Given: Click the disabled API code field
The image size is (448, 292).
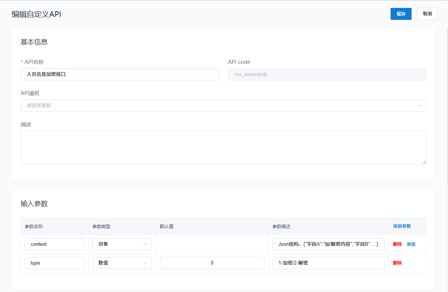Looking at the screenshot, I should (x=327, y=74).
